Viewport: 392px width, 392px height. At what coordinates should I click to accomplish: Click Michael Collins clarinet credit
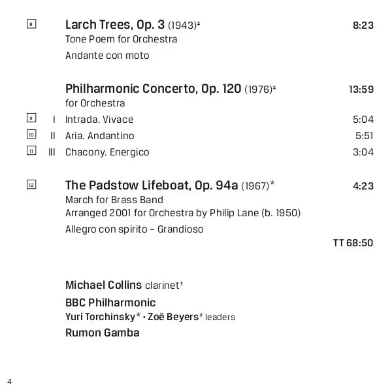pyautogui.click(x=123, y=286)
